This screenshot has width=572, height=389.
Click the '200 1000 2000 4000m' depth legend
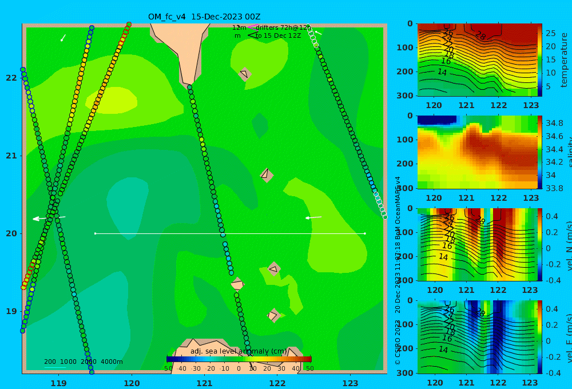click(84, 362)
